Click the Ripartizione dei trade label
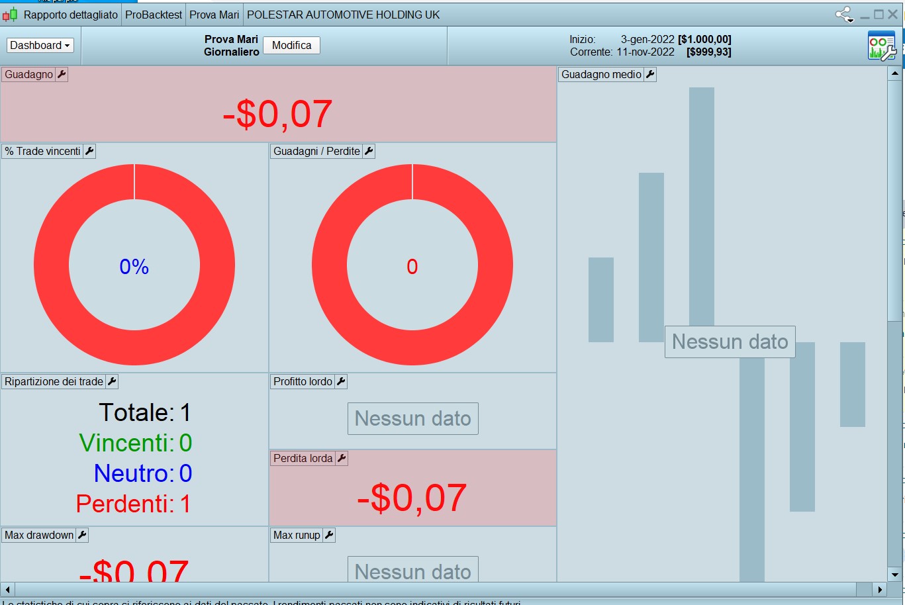This screenshot has width=905, height=605. coord(54,382)
